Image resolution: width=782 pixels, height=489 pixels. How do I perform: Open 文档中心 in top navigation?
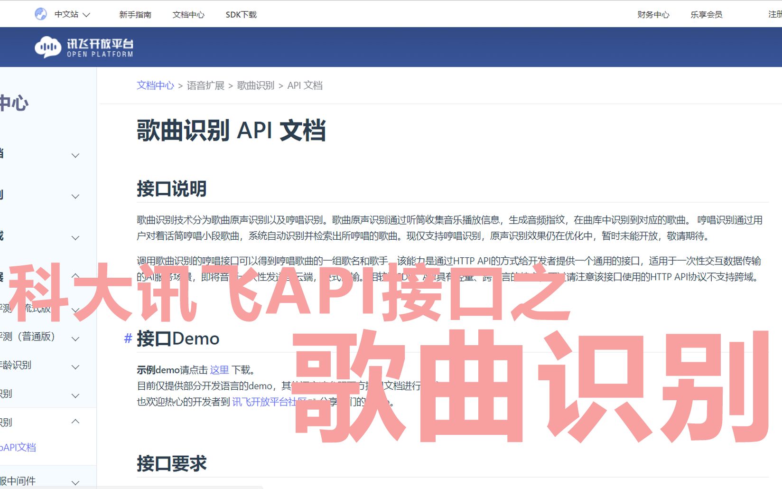click(188, 15)
